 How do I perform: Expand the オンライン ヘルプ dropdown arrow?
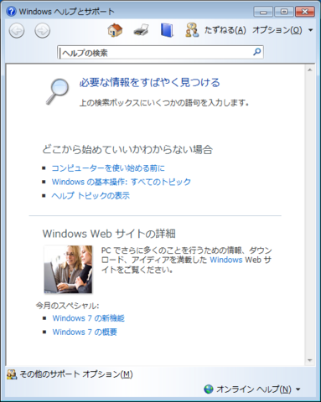(298, 389)
